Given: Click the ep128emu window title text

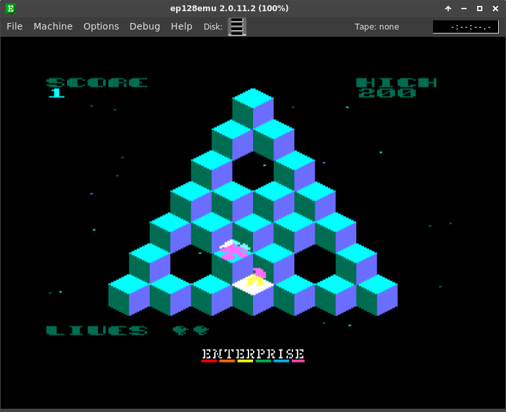Looking at the screenshot, I should tap(229, 9).
